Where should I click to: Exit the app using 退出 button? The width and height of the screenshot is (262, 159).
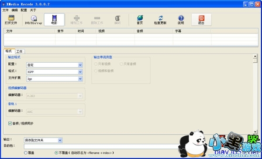click(201, 20)
